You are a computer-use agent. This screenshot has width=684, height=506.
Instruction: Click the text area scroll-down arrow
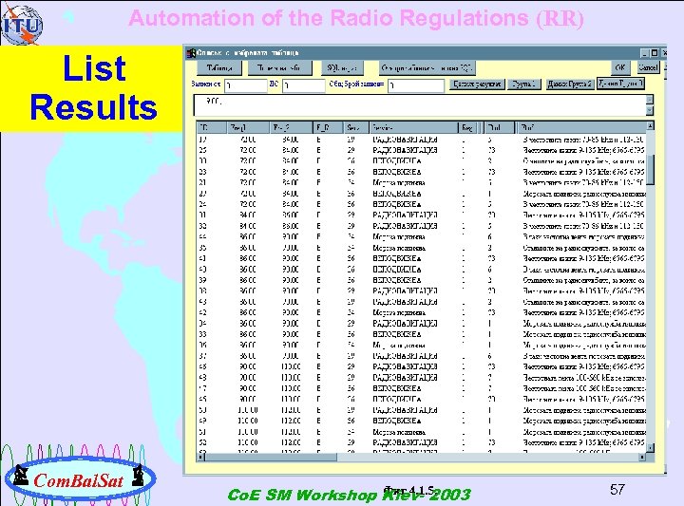pos(650,110)
